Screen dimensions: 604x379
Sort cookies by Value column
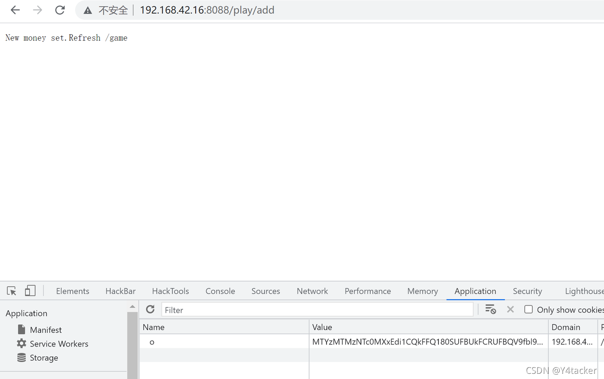(428, 327)
